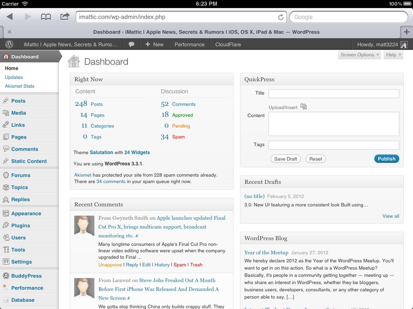This screenshot has width=413, height=309.
Task: Open the 34 comments spam queue link
Action: point(111,181)
